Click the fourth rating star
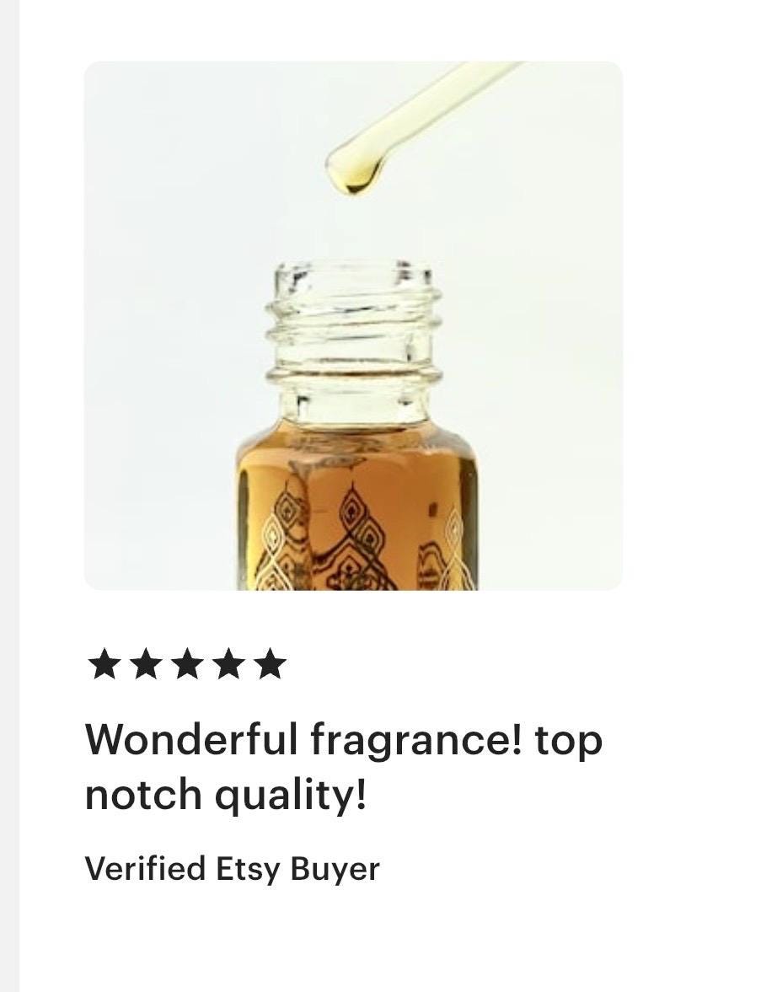The height and width of the screenshot is (992, 761). [228, 664]
